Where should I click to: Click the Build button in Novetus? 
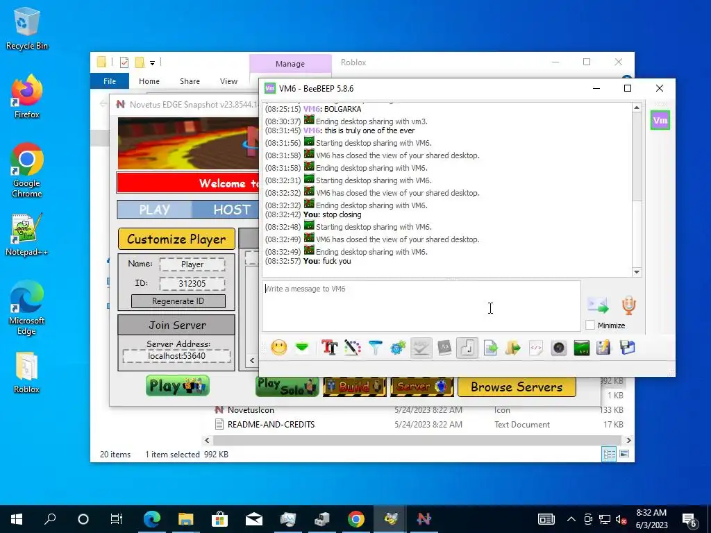pyautogui.click(x=355, y=387)
